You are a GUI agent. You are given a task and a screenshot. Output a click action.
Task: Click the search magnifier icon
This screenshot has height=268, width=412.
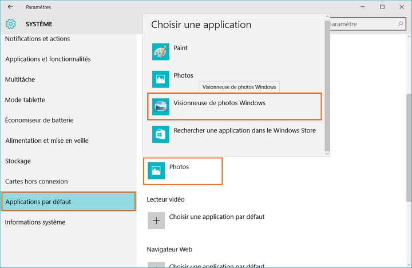(x=400, y=24)
